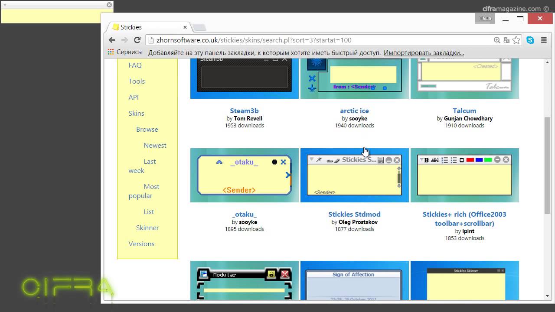This screenshot has height=312, width=555.
Task: Open the FAQ sidebar link
Action: (135, 65)
